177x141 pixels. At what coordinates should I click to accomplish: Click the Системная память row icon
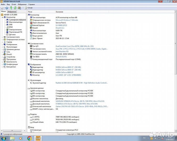tap(31, 54)
